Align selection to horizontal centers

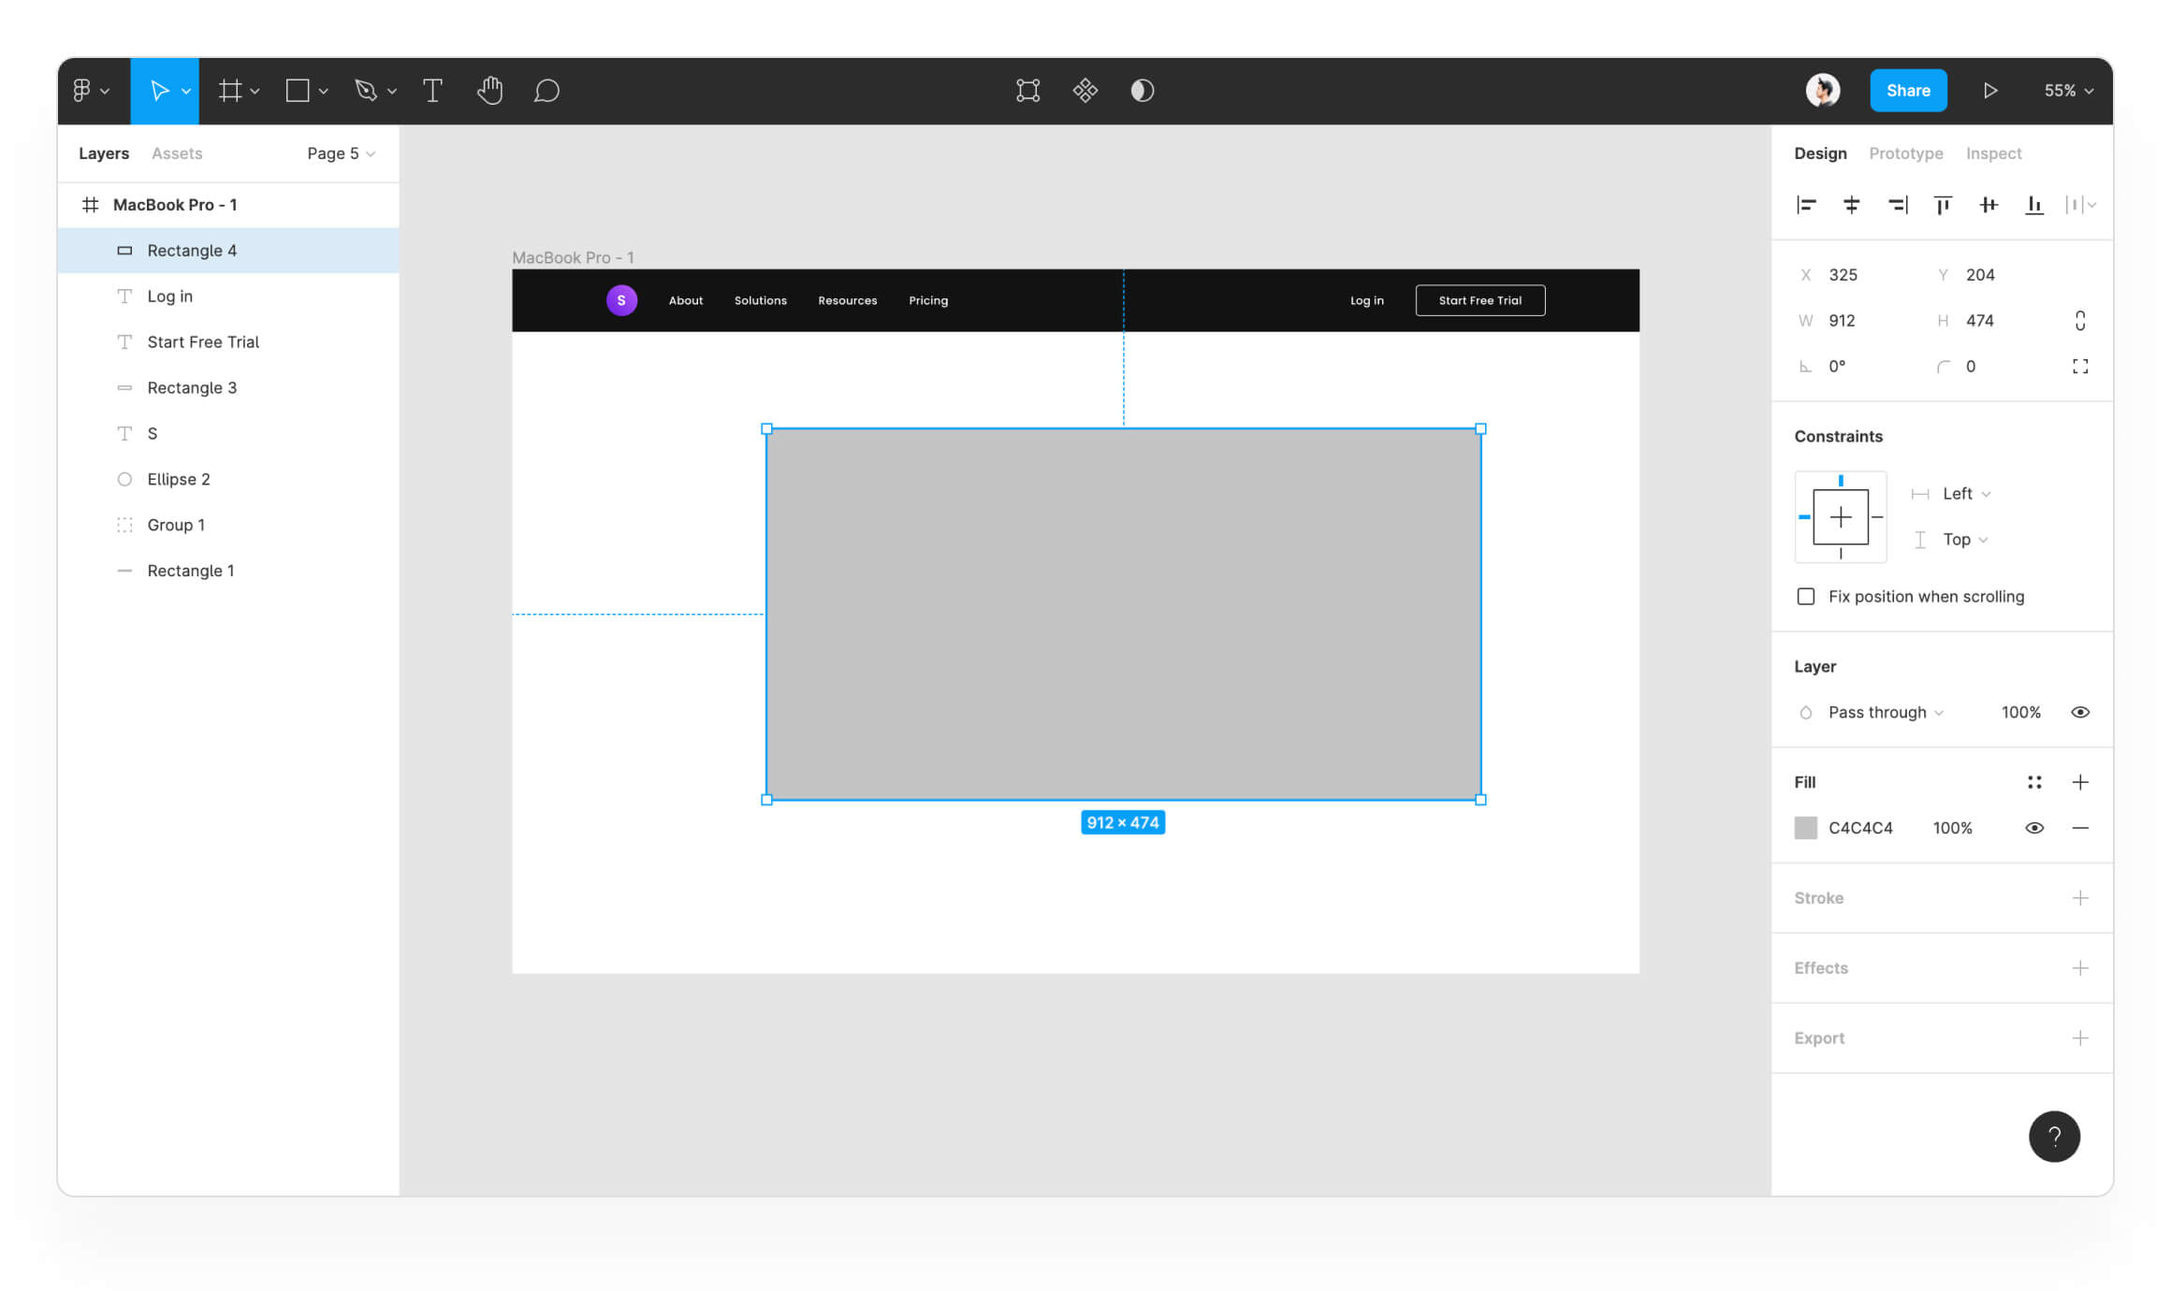(x=1851, y=205)
